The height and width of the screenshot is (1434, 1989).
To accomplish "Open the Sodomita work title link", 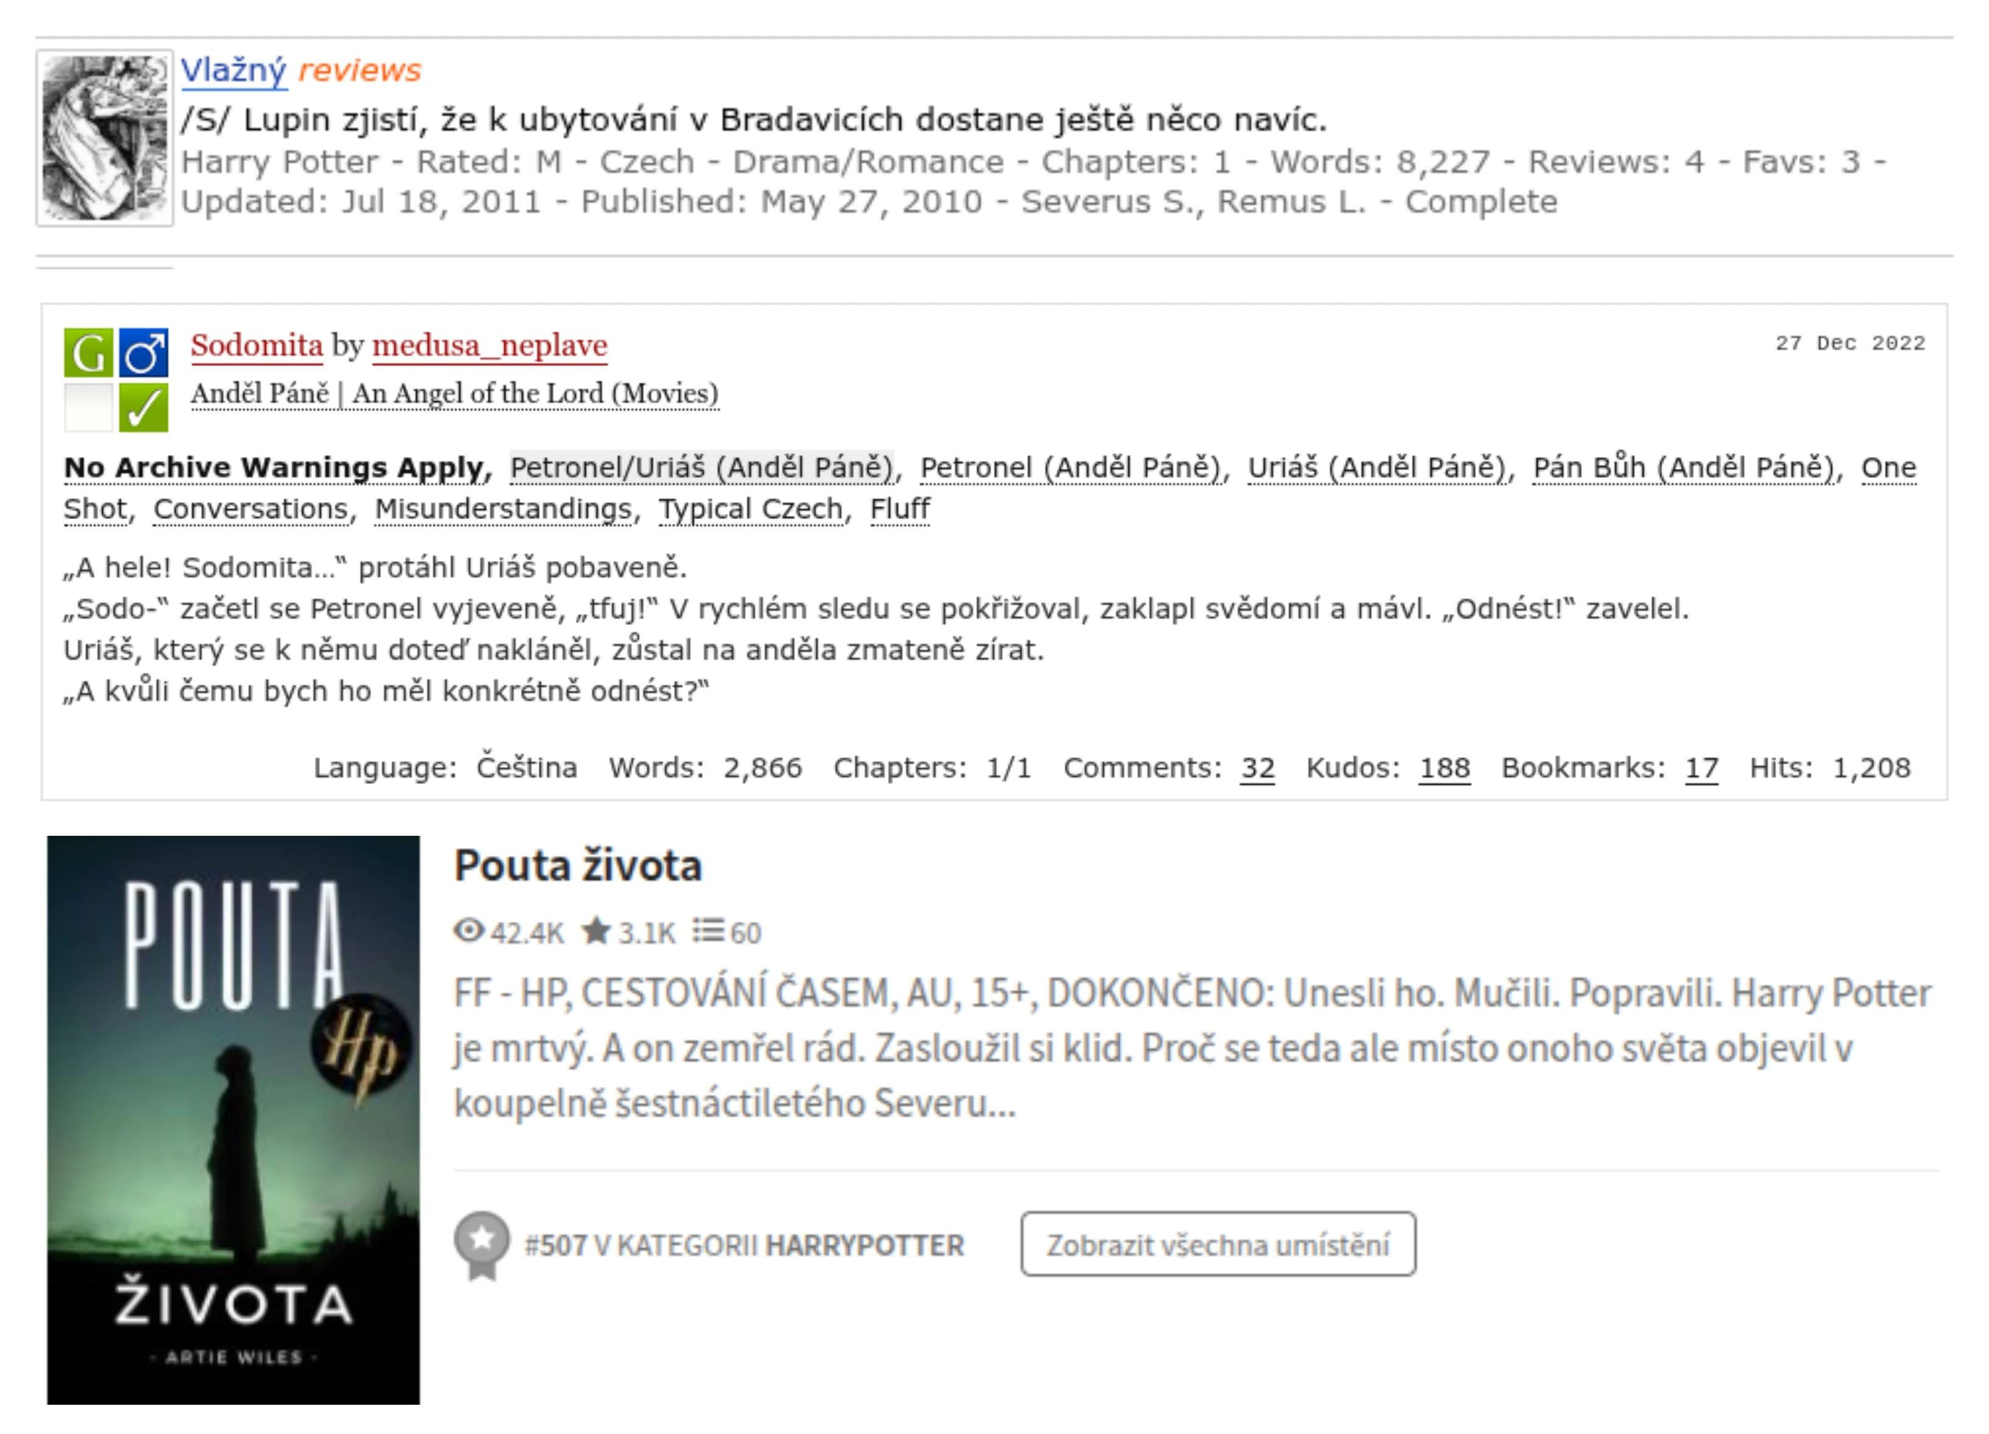I will pos(257,345).
